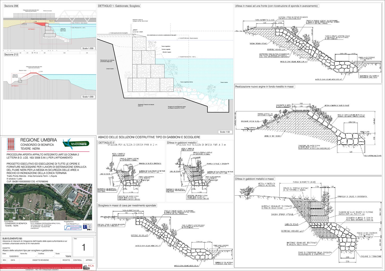Click the "REGIONE UMBRIA" heading

(38, 140)
